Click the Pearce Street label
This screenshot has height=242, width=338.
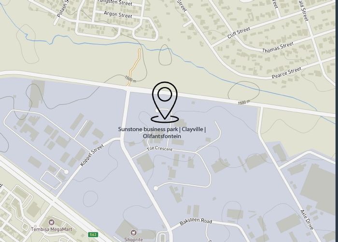coord(286,73)
